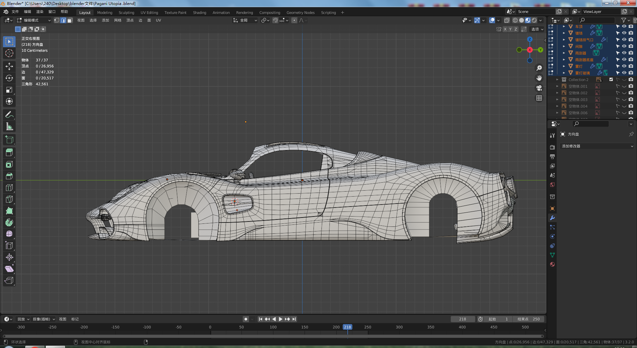Open the 添加修改器 dropdown
This screenshot has height=348, width=637.
(597, 146)
